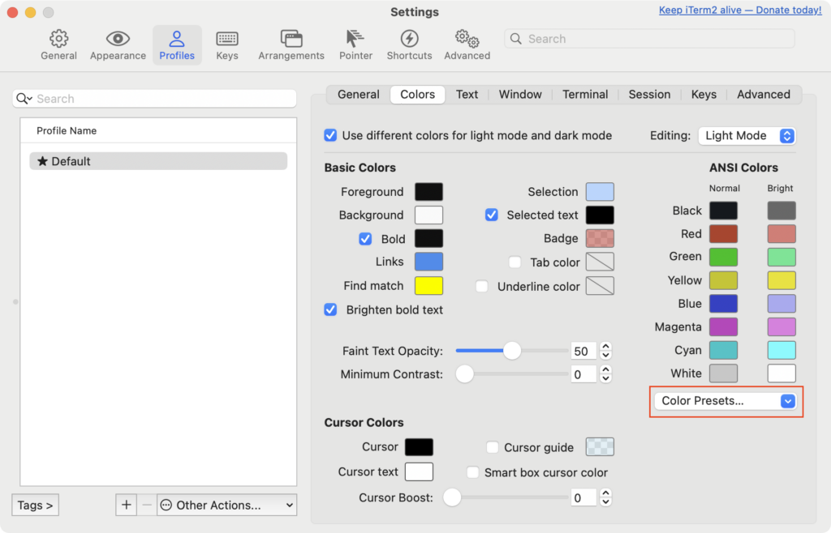831x533 pixels.
Task: Open the Tab color swatch
Action: 600,262
